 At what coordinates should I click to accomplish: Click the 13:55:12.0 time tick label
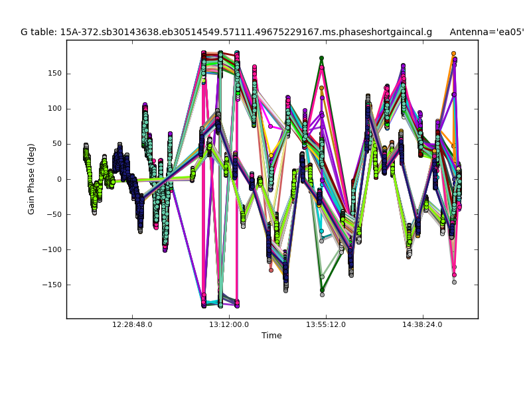coord(326,325)
